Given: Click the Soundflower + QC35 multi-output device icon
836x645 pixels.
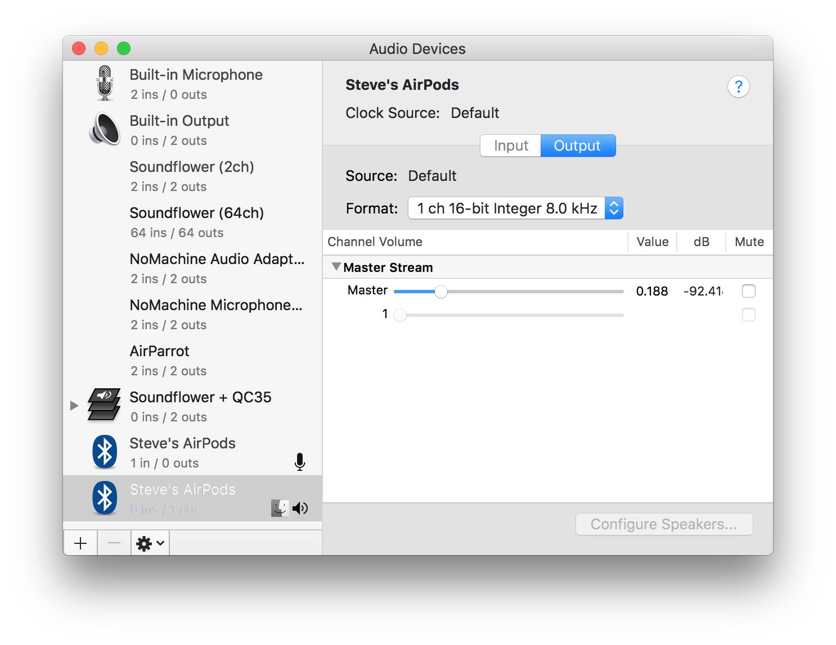Looking at the screenshot, I should 104,405.
